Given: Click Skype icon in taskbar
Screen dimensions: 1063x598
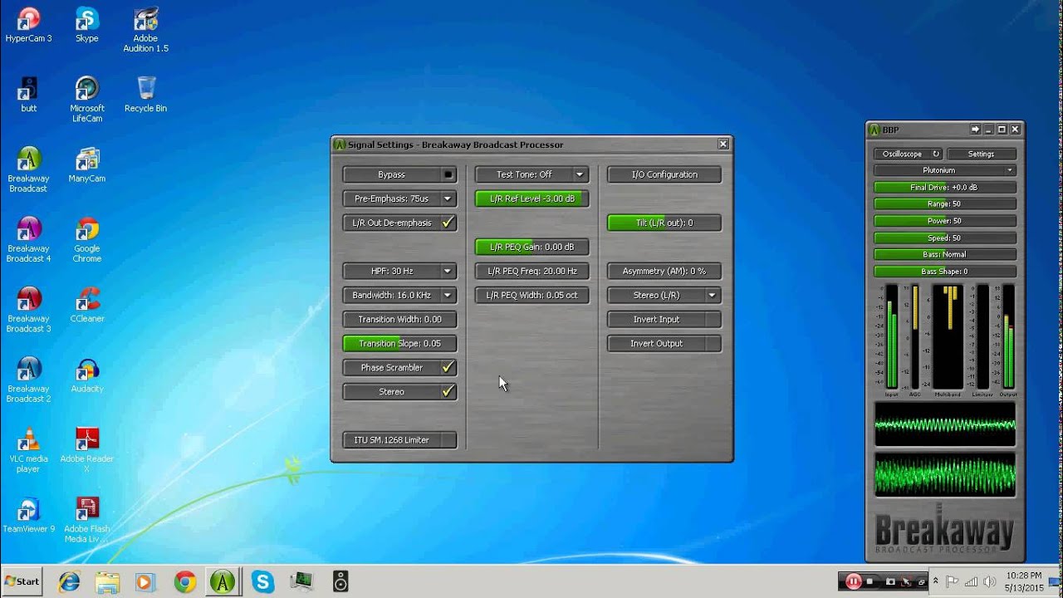Looking at the screenshot, I should pyautogui.click(x=262, y=581).
